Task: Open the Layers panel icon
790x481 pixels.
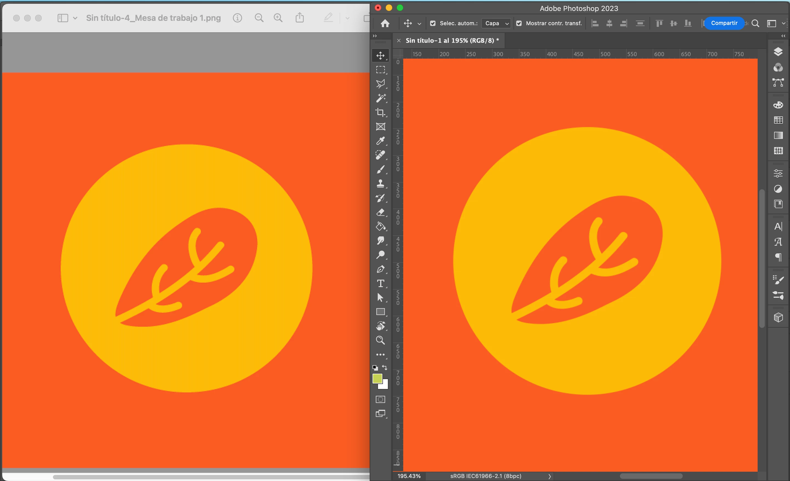Action: [x=778, y=51]
